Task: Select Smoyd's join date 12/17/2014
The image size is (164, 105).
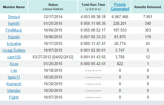Action: click(53, 17)
